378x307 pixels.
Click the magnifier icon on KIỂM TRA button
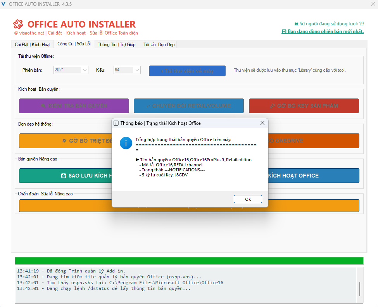pos(43,106)
